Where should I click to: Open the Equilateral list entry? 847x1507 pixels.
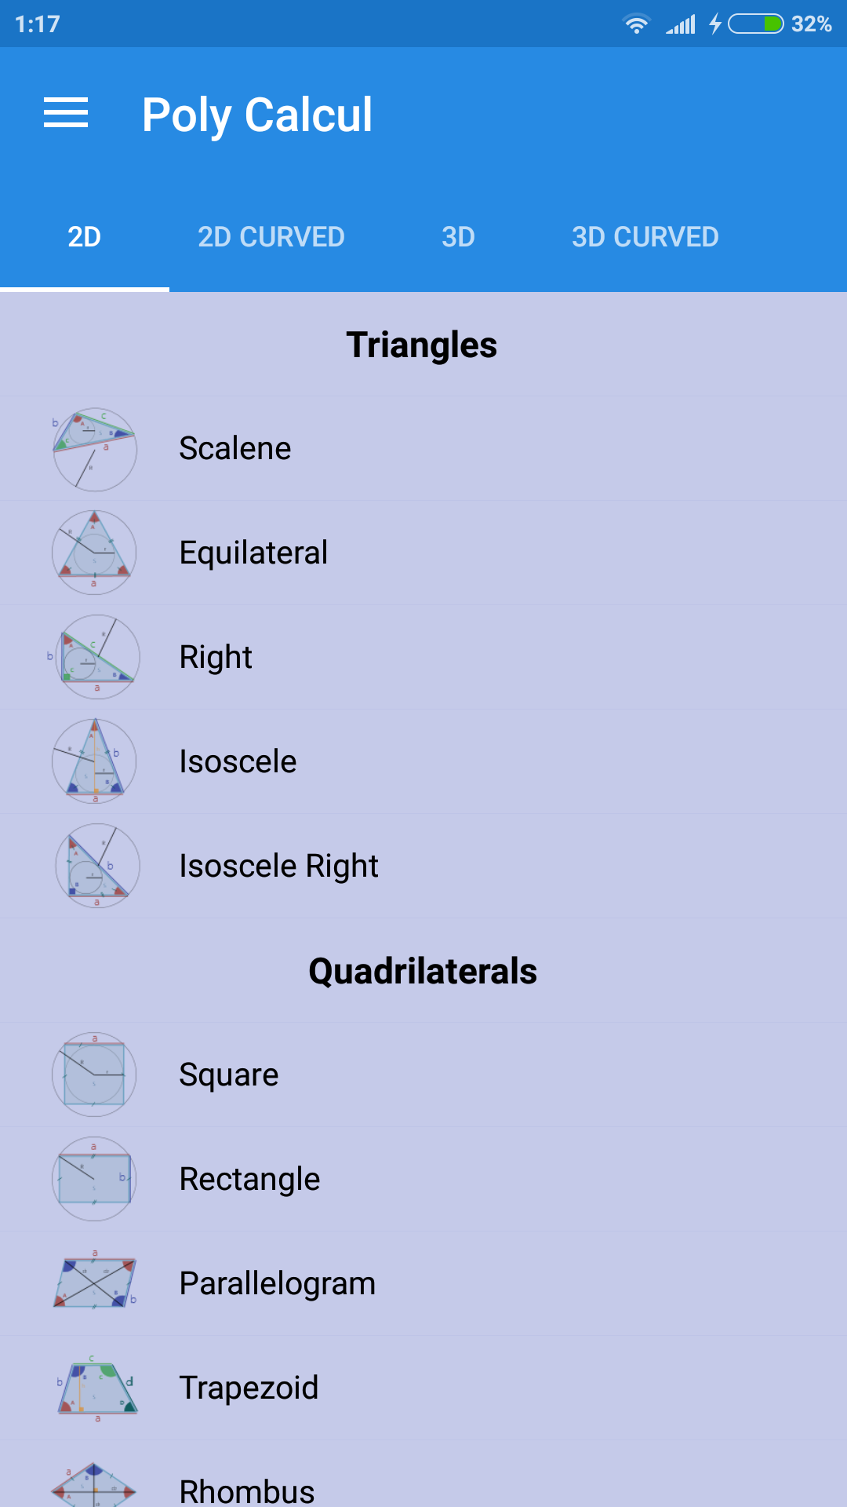click(423, 553)
